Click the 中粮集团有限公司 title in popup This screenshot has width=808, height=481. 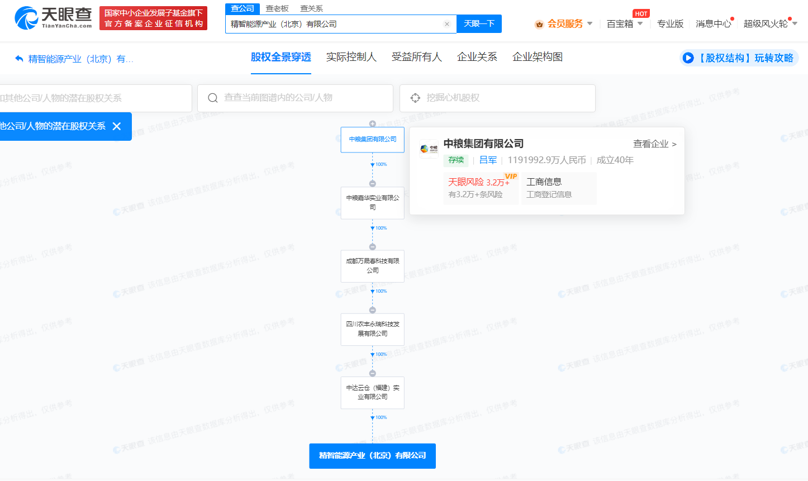tap(483, 144)
